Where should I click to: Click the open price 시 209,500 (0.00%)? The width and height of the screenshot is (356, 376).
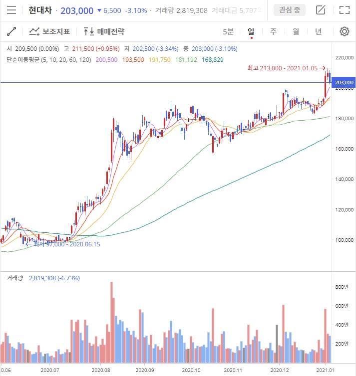point(33,49)
